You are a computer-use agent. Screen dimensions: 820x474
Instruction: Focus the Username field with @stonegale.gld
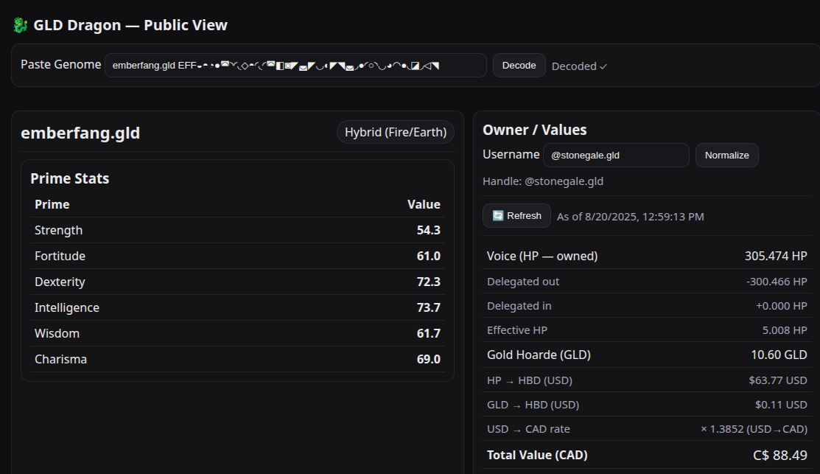[616, 156]
